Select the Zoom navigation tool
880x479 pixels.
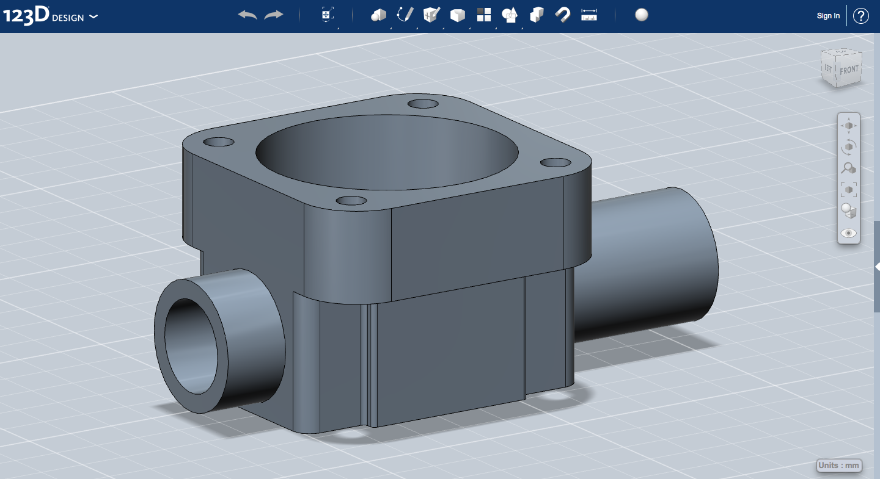click(x=849, y=168)
